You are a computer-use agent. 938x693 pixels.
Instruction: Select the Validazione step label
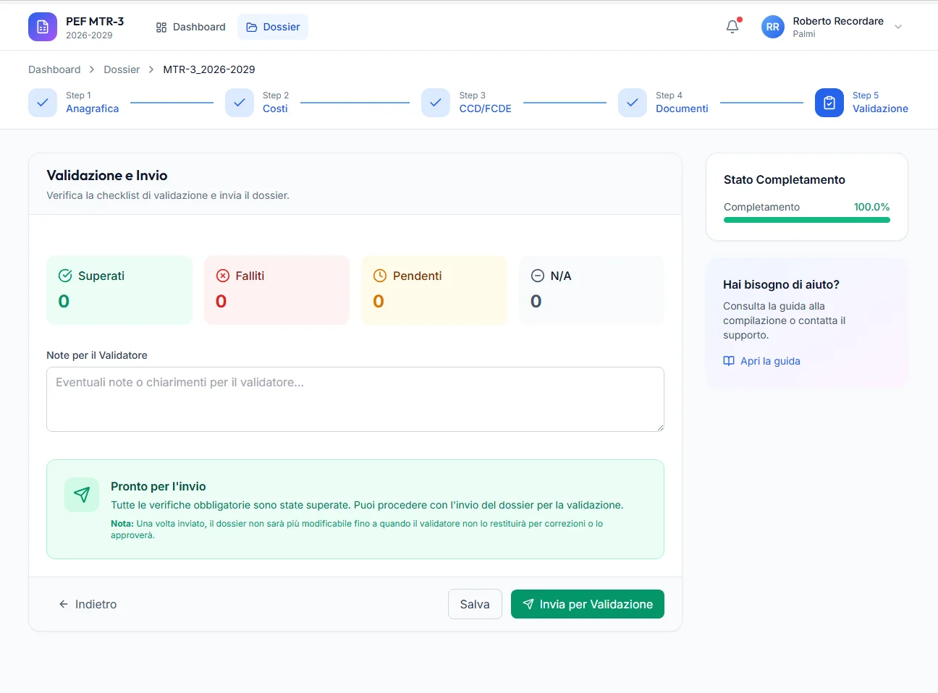click(x=880, y=109)
